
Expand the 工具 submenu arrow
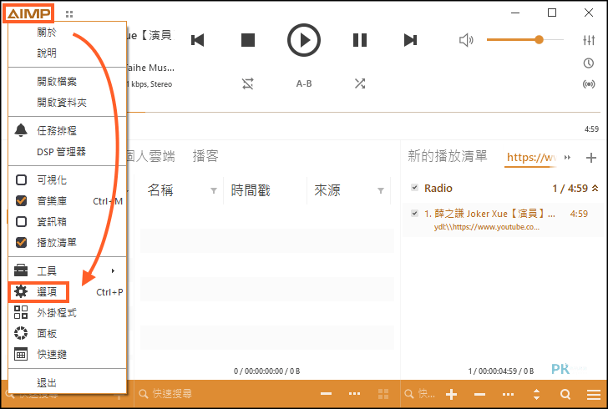point(113,270)
